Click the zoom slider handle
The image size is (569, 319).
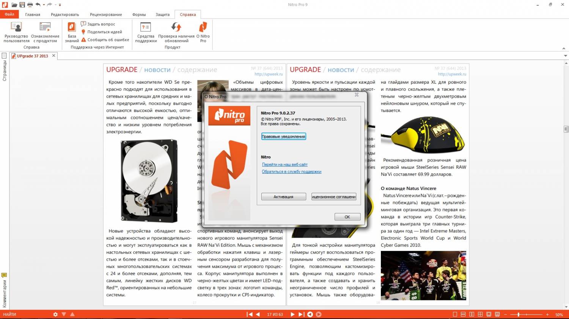pyautogui.click(x=518, y=314)
